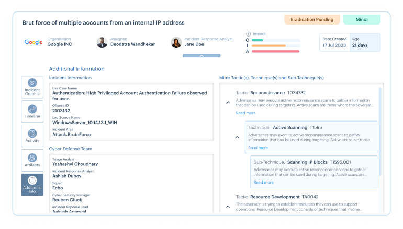This screenshot has height=229, width=403.
Task: Click Read more under Reconnaissance tactic
Action: coord(245,113)
